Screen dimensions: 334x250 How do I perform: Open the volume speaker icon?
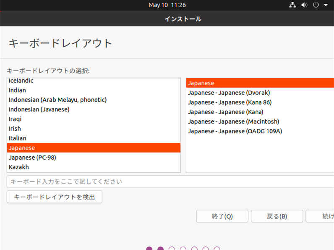click(x=304, y=5)
